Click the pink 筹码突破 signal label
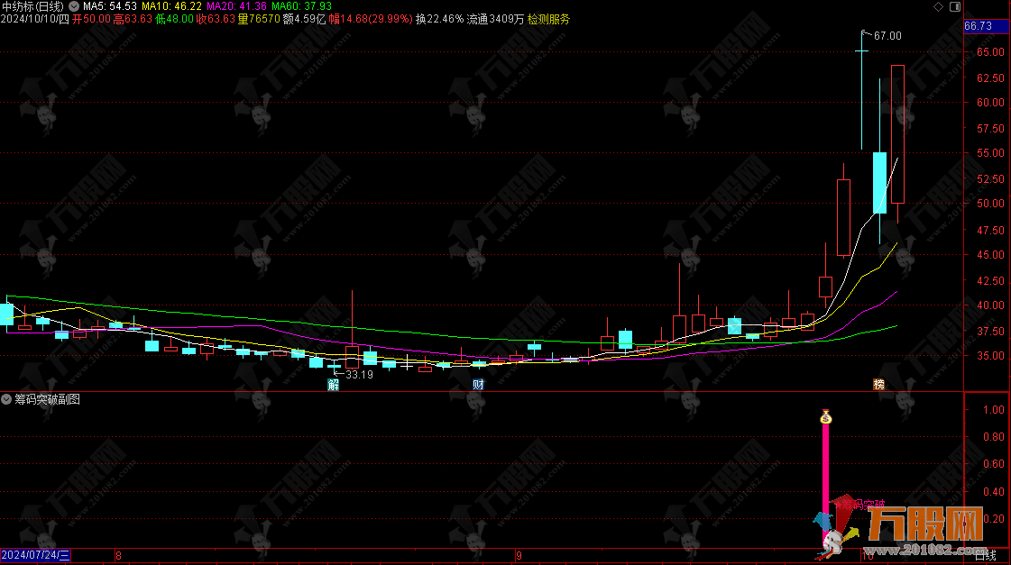 (863, 505)
